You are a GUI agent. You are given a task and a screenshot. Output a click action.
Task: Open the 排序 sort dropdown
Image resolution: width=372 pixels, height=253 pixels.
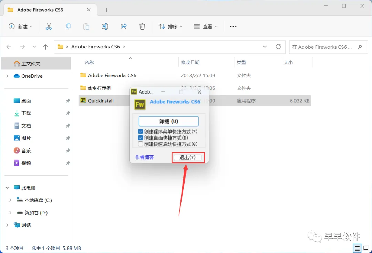(x=170, y=26)
